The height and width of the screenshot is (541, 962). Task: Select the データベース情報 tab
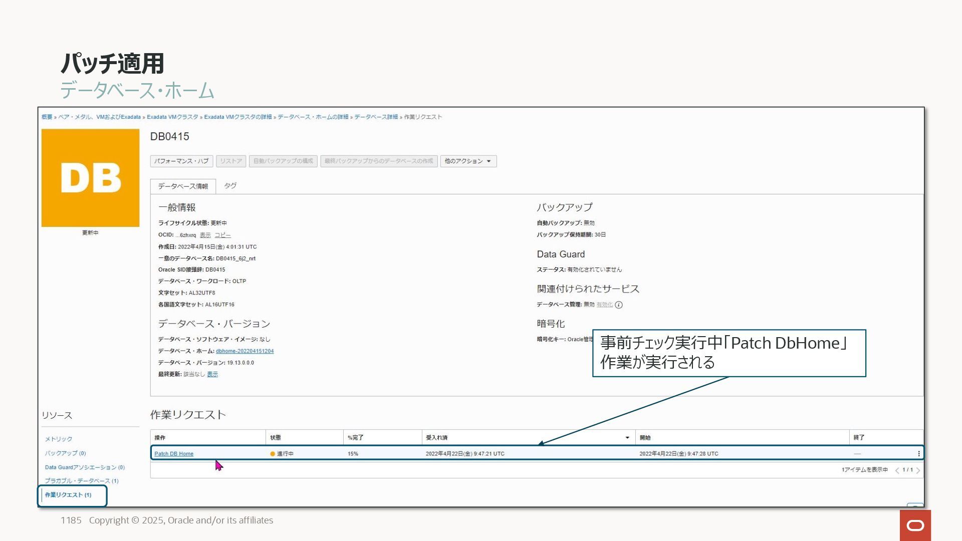183,186
